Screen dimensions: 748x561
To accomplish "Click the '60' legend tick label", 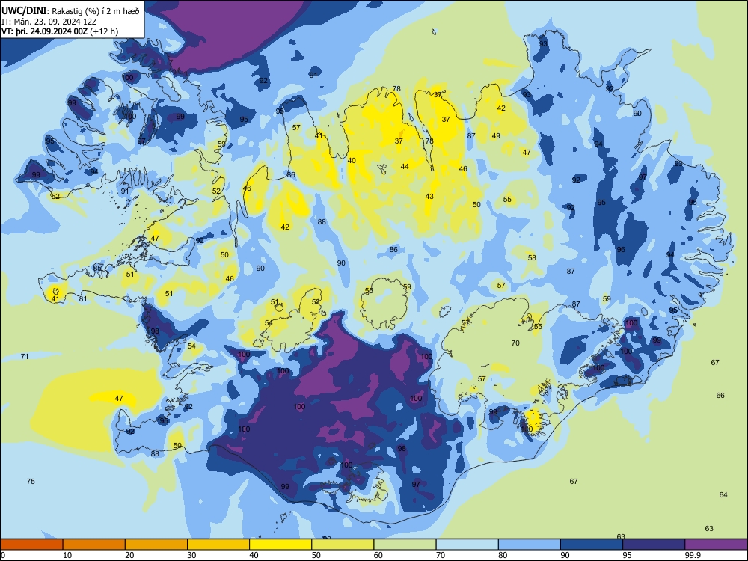I will click(378, 555).
